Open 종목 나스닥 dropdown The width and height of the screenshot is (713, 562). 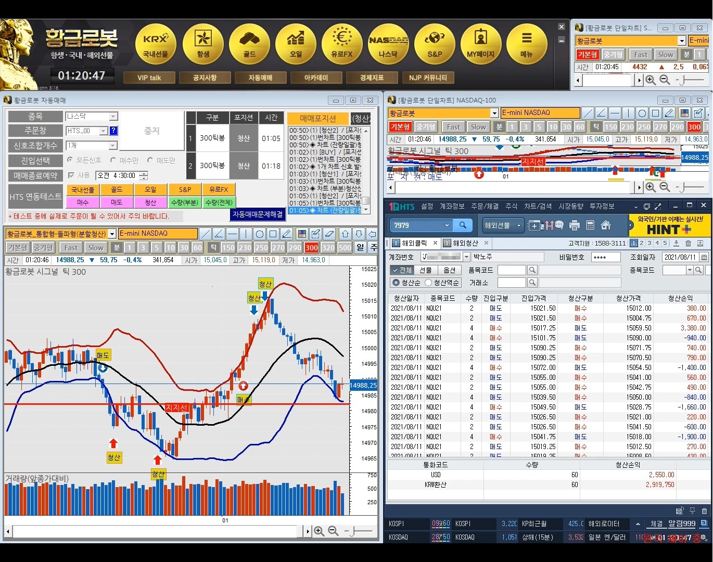click(x=113, y=117)
